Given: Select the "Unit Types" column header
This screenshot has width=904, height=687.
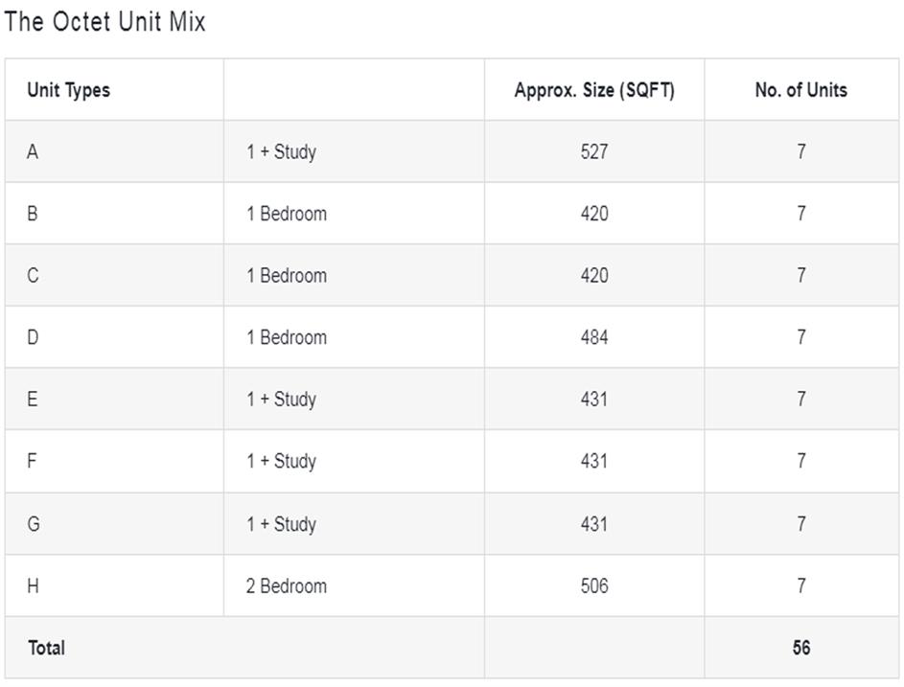Looking at the screenshot, I should [68, 90].
